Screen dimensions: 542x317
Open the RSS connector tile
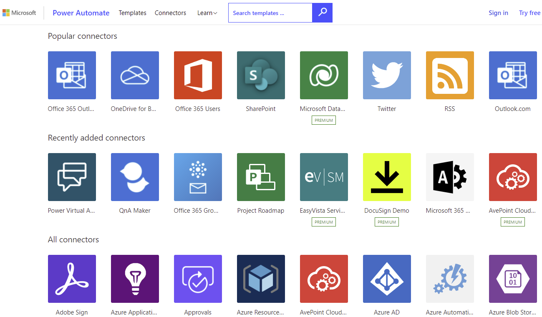[450, 75]
